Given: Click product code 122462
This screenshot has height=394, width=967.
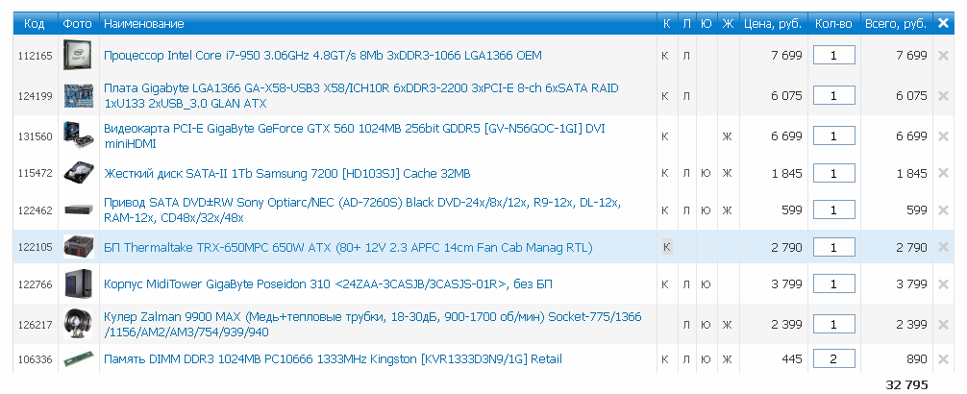Looking at the screenshot, I should tap(36, 210).
